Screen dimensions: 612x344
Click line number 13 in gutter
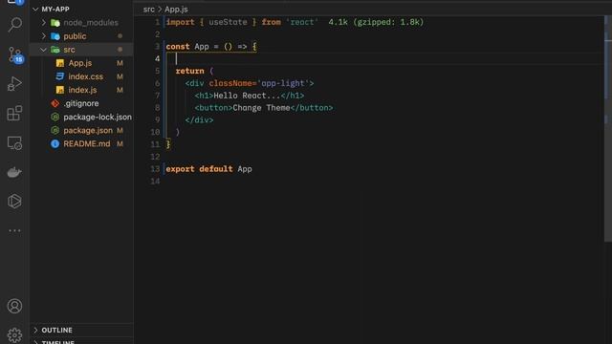155,169
